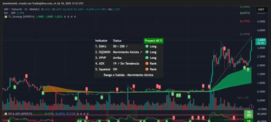This screenshot has width=271, height=122.
Task: Click the Rank label in Squeeze row
Action: pos(153,69)
